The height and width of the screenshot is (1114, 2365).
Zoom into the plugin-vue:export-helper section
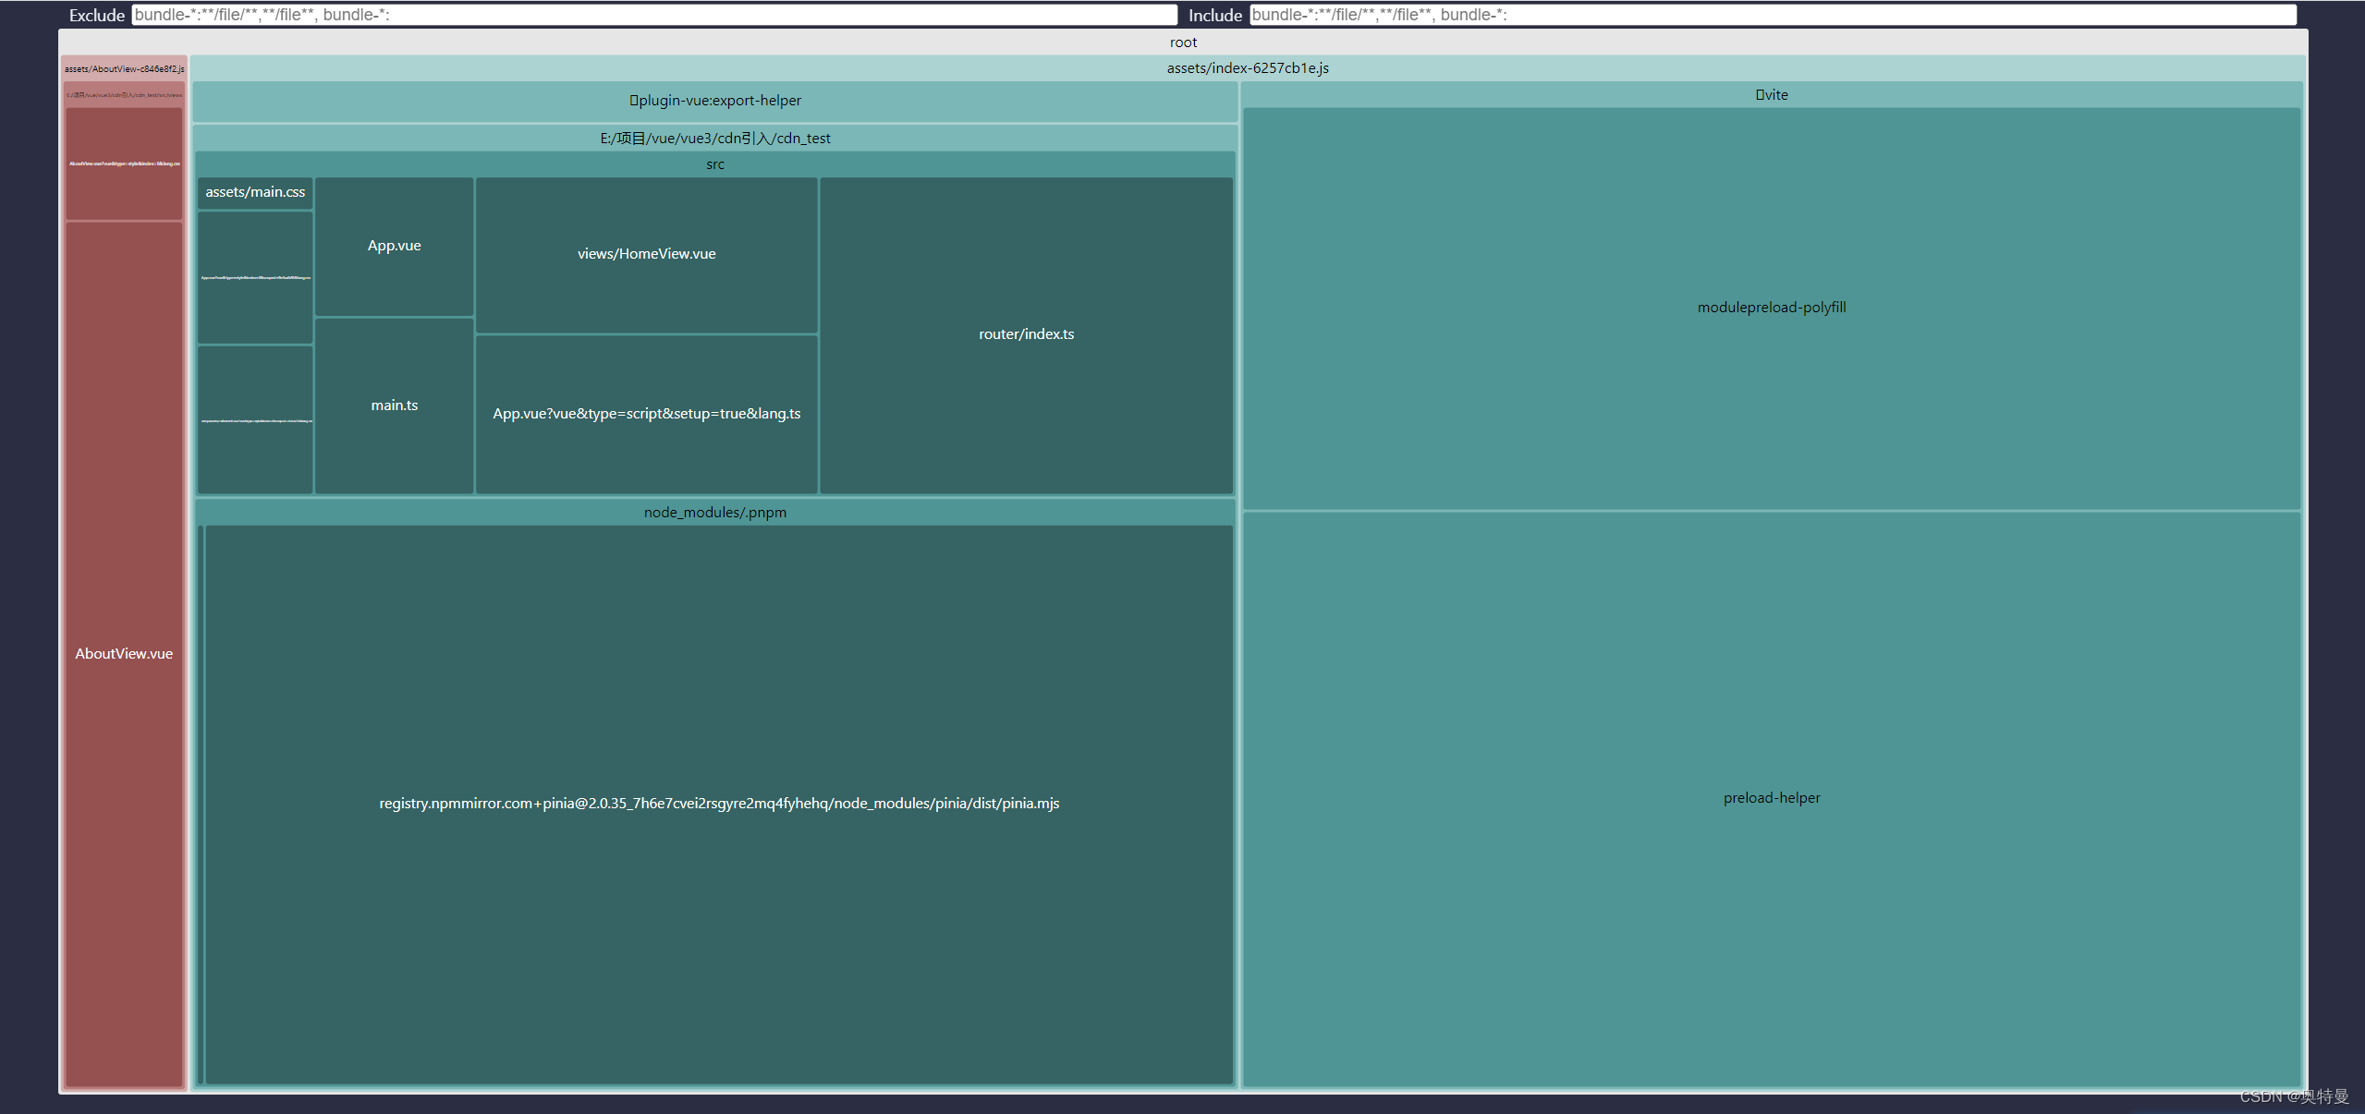coord(716,100)
